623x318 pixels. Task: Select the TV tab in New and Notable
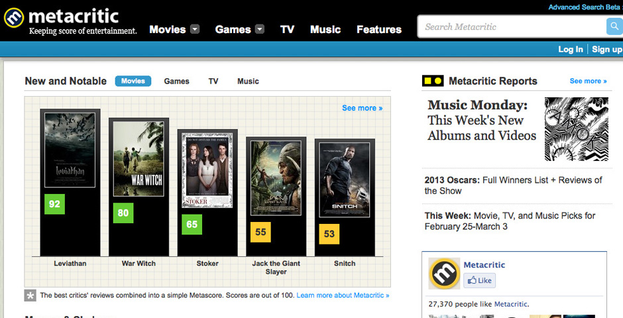213,81
